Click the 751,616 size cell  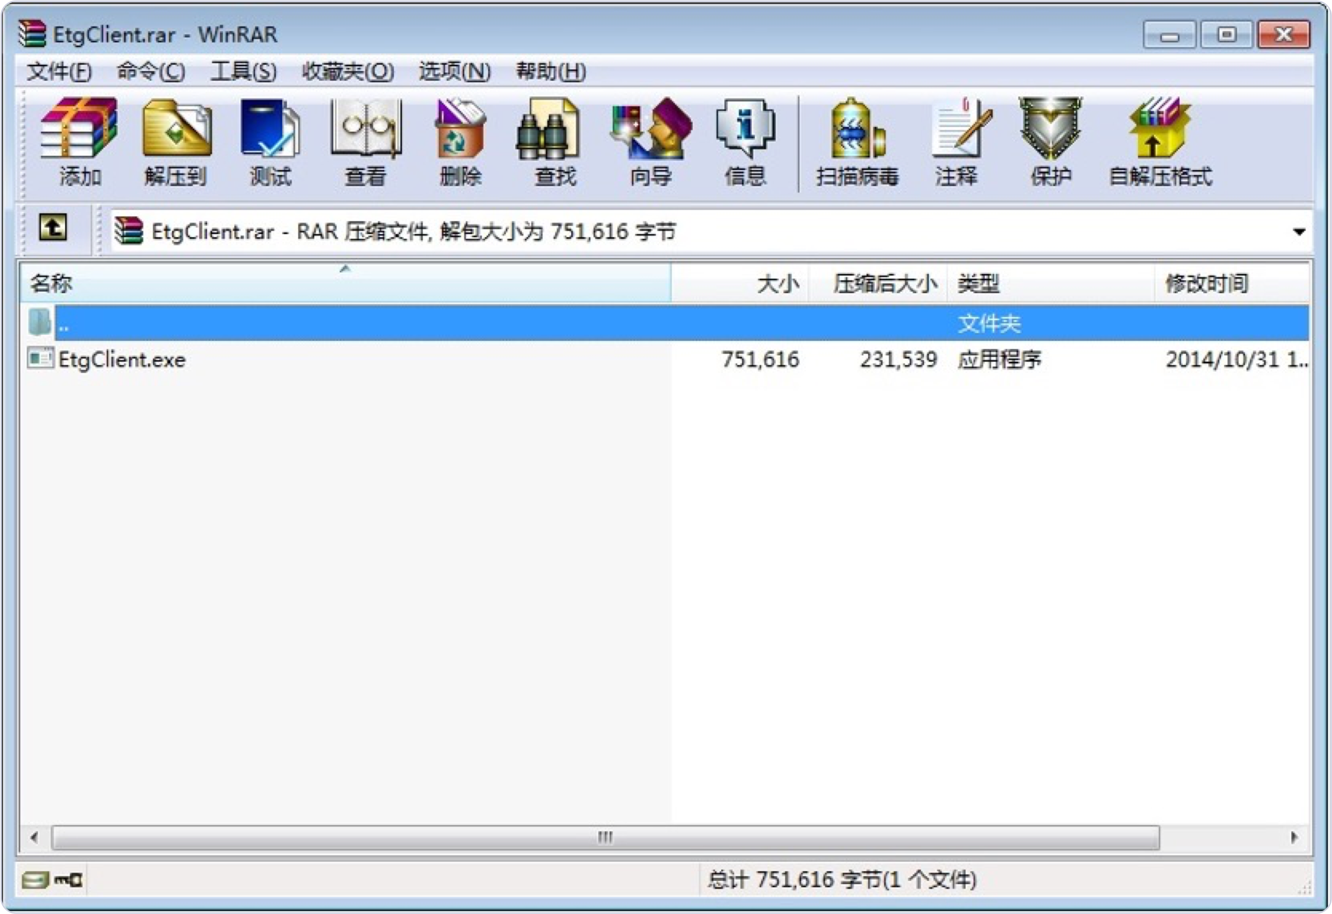coord(760,359)
